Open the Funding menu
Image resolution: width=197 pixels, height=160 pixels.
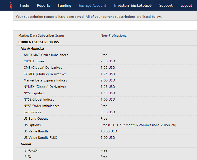65,5
